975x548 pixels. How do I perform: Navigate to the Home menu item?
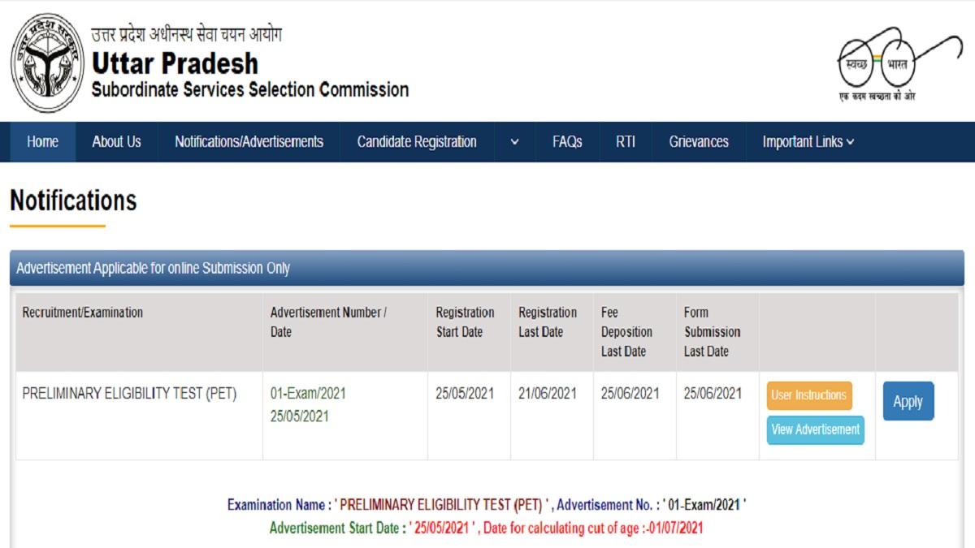pos(41,141)
